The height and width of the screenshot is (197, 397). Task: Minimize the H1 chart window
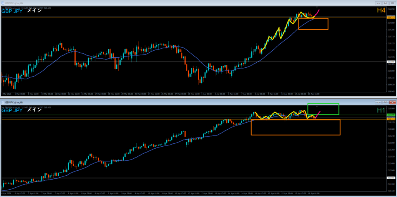click(x=378, y=102)
